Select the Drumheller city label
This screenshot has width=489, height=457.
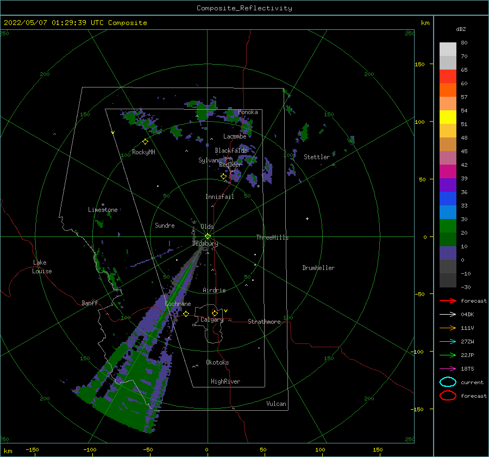tap(318, 268)
